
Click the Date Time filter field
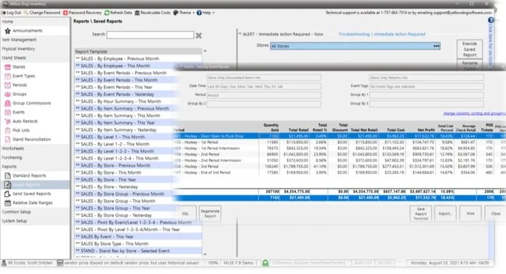(x=264, y=87)
